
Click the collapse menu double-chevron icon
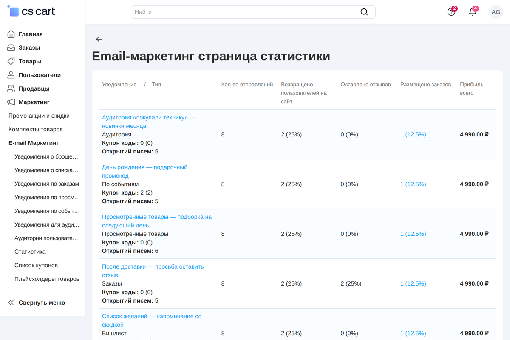(11, 303)
